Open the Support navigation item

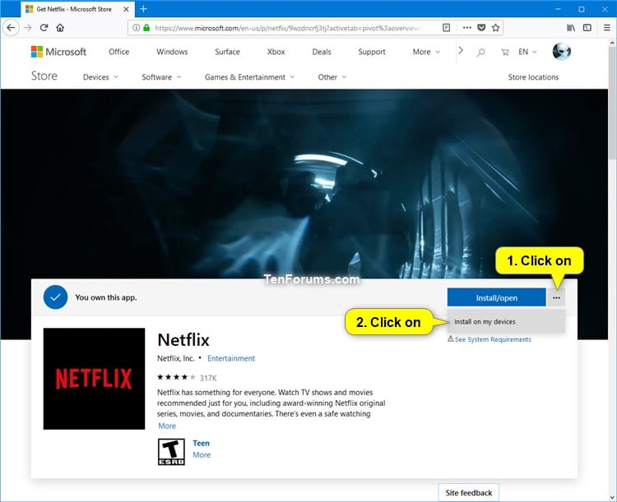coord(372,52)
